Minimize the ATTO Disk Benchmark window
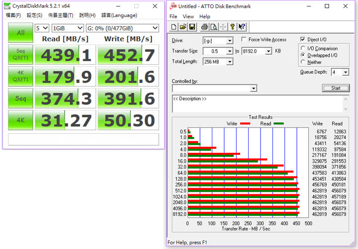The width and height of the screenshot is (358, 249). [309, 6]
